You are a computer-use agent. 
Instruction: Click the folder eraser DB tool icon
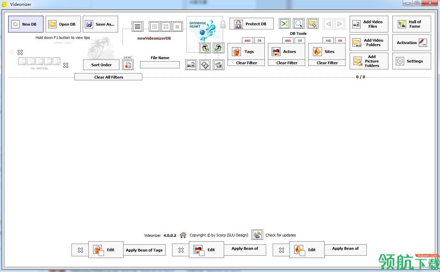click(313, 24)
